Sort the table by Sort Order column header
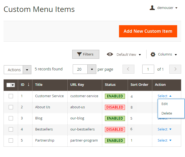Screen dimensions: 185x157 click(x=139, y=85)
